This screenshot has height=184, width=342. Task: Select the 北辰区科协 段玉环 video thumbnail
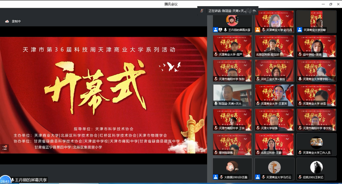tap(274, 46)
